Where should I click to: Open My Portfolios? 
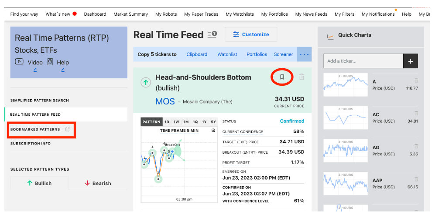coord(274,14)
